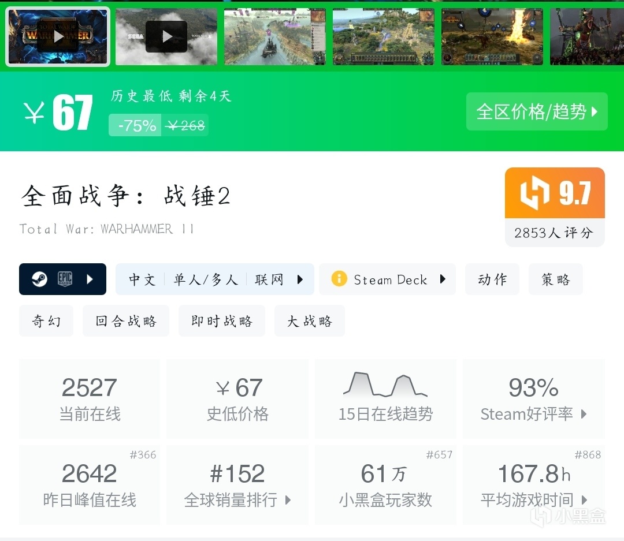Click the Epic Games platform icon
624x541 pixels.
(x=65, y=279)
